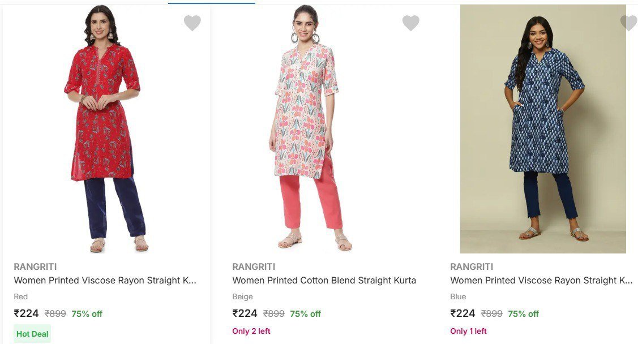638x344 pixels.
Task: Open Women Printed Cotton Blend Straight Kurta
Action: coord(324,281)
